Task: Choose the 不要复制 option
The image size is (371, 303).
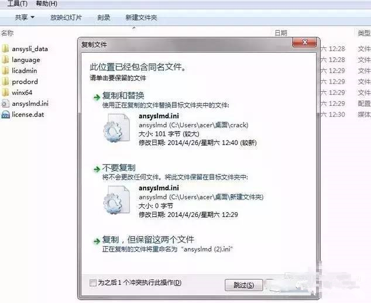Action: point(119,168)
